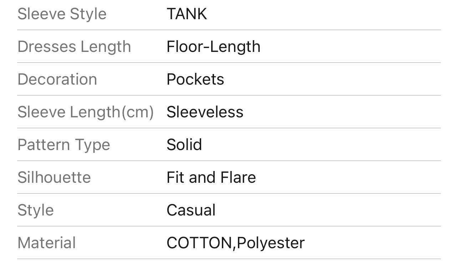Click '(cm)' in the Sleeve Length label
Image resolution: width=458 pixels, height=261 pixels.
[138, 112]
